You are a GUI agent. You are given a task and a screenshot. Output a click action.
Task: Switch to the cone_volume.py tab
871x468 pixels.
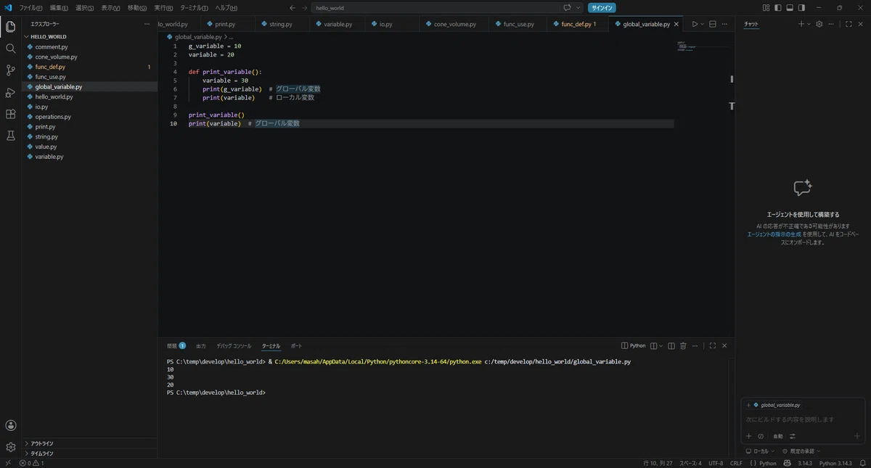[455, 24]
